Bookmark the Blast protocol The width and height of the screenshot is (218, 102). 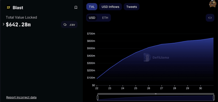[76, 7]
